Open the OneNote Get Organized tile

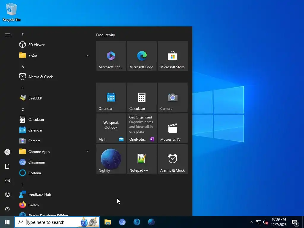tap(142, 128)
